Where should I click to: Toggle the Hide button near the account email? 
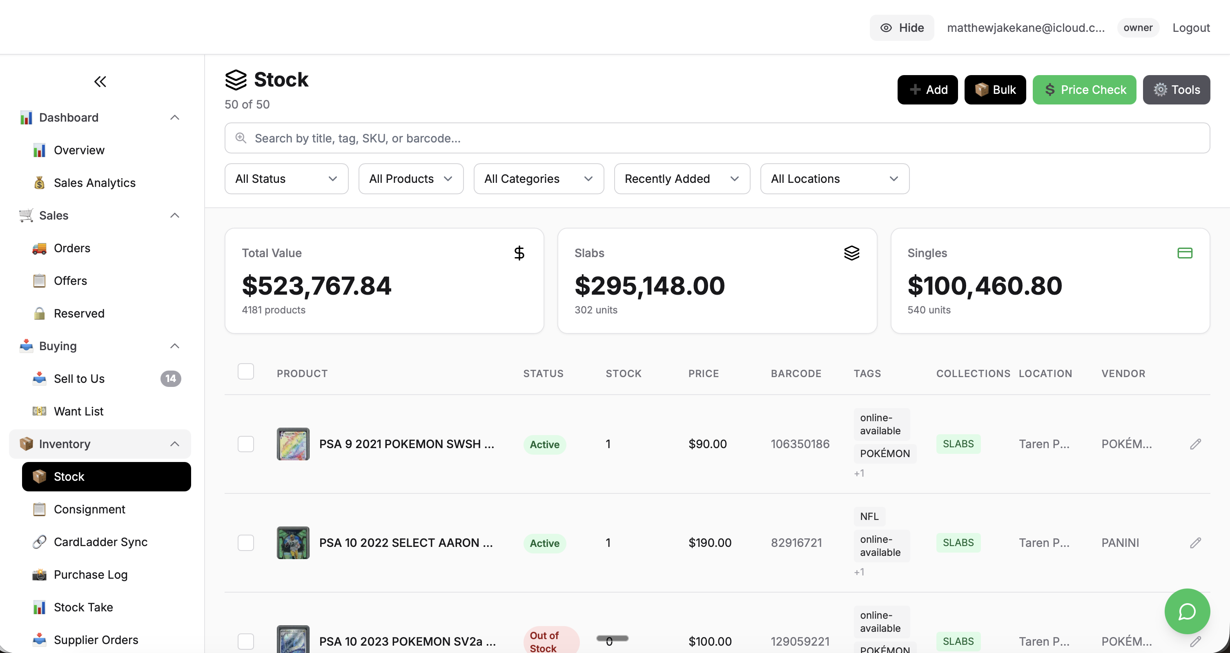tap(902, 27)
